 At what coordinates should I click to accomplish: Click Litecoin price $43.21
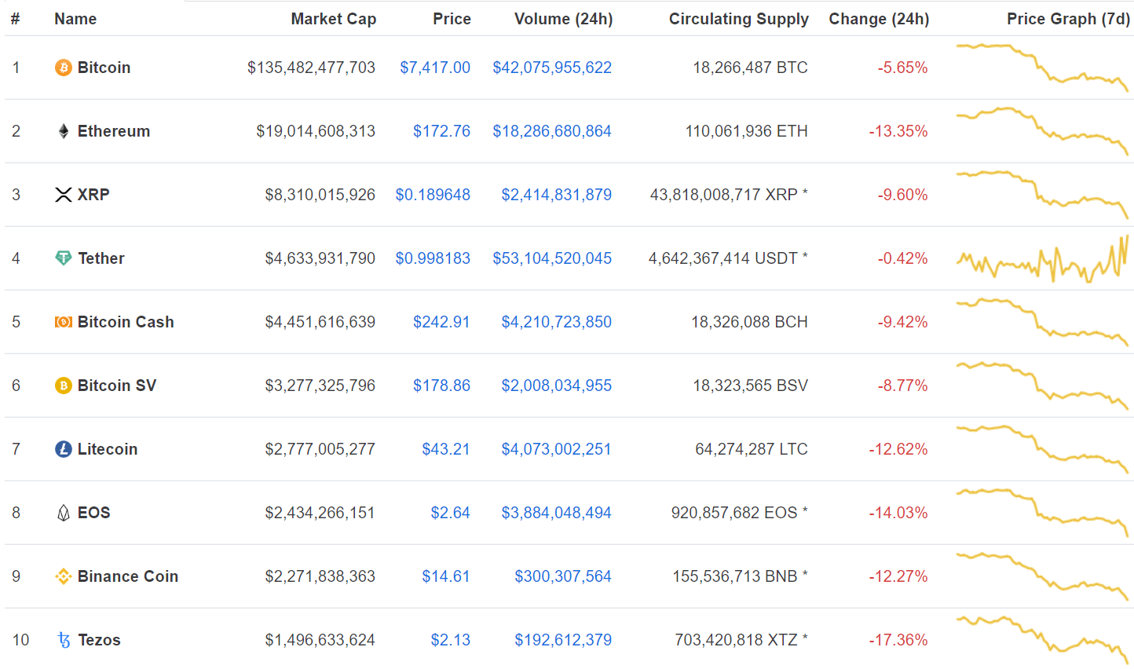coord(446,449)
